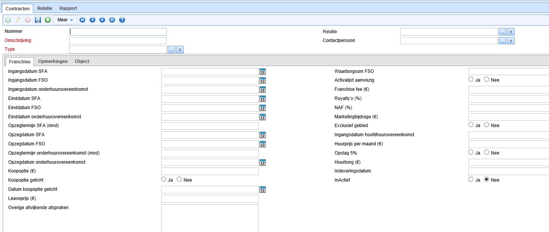This screenshot has height=232, width=549.
Task: Click the Overige afwijkende afspraken text area
Action: point(210,218)
